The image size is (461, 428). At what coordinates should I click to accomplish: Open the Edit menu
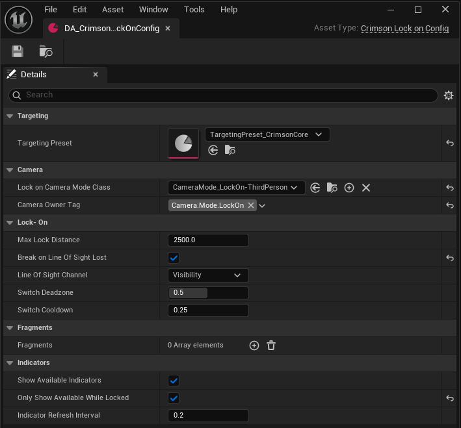click(80, 10)
